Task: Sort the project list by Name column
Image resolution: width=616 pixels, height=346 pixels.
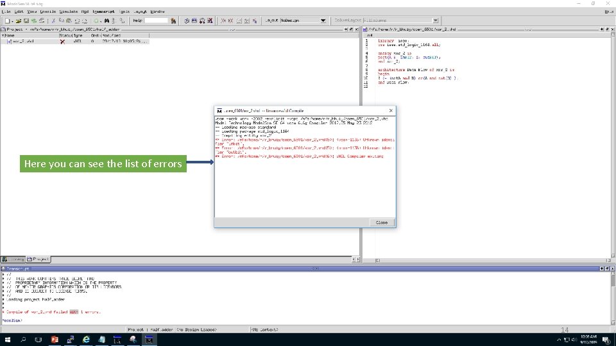Action: (x=30, y=35)
